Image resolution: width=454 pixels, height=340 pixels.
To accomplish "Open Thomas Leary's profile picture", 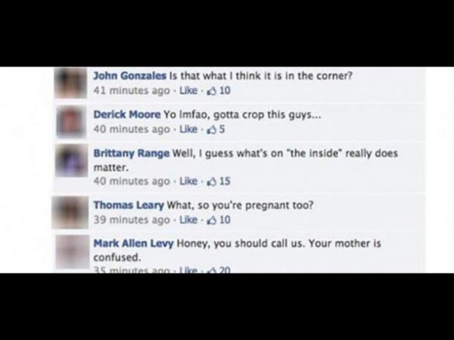I will [x=71, y=212].
